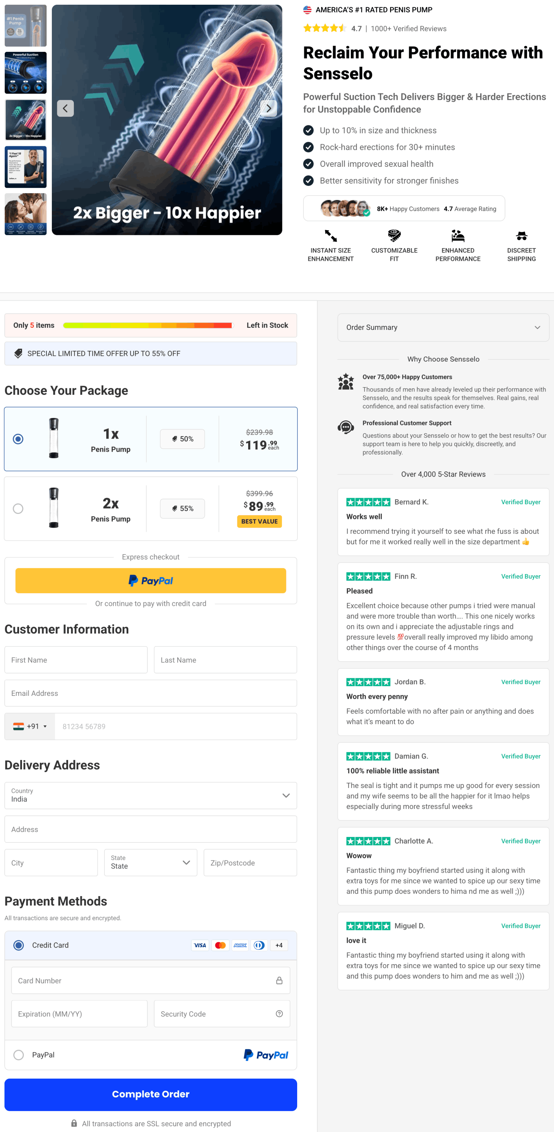Select the 1x Penis Pump package radio
Viewport: 554px width, 1132px height.
point(18,439)
